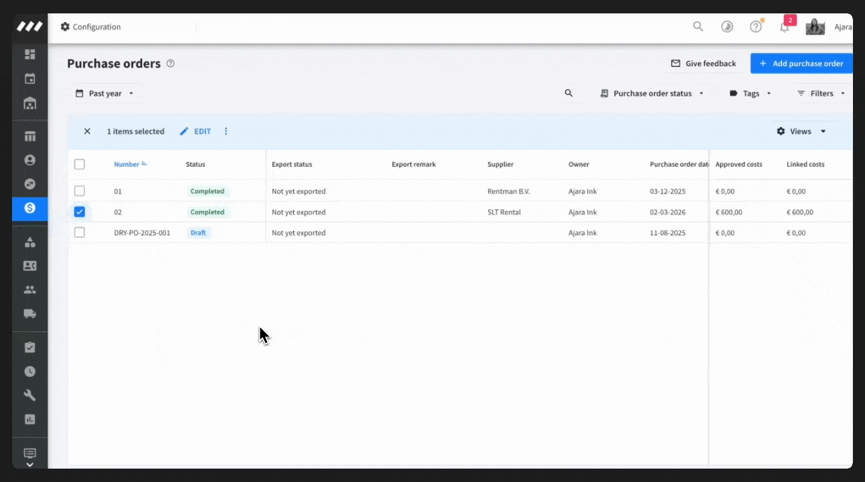The width and height of the screenshot is (865, 482).
Task: Click the timer icon in the top bar
Action: click(726, 27)
